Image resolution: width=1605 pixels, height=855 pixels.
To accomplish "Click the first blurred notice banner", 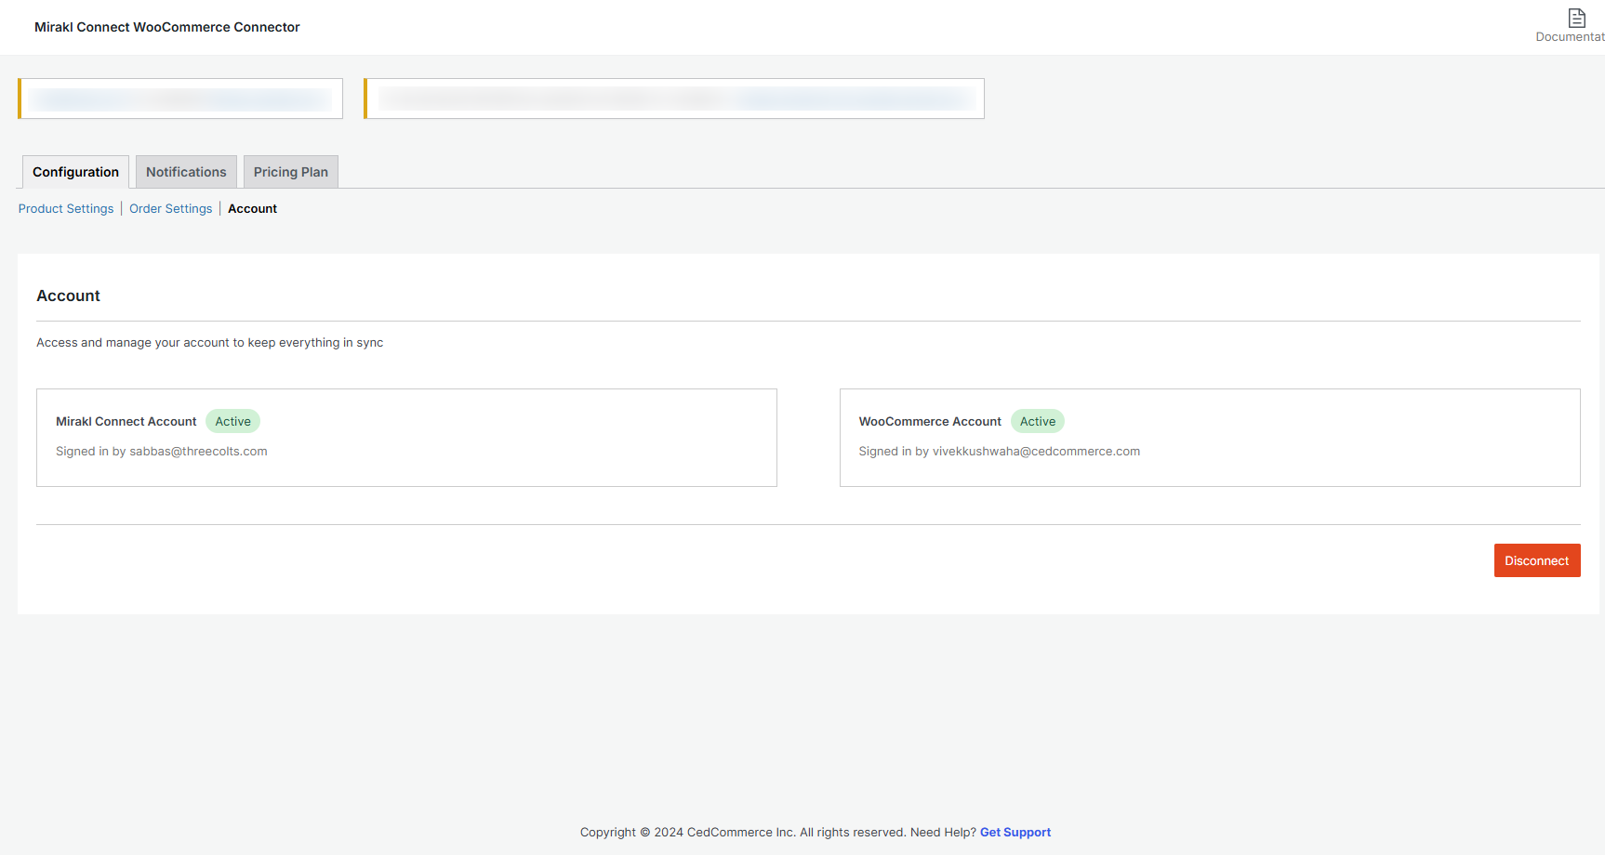I will (x=180, y=99).
